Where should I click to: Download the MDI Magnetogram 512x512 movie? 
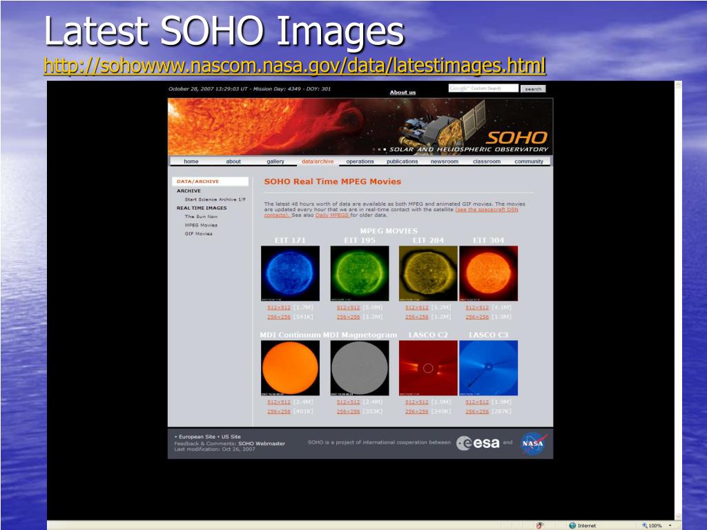click(x=348, y=402)
